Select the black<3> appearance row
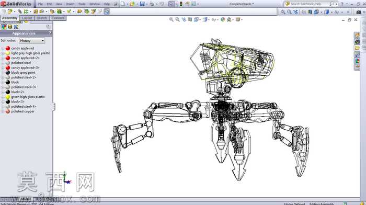The width and height of the screenshot is (366, 205). (18, 102)
